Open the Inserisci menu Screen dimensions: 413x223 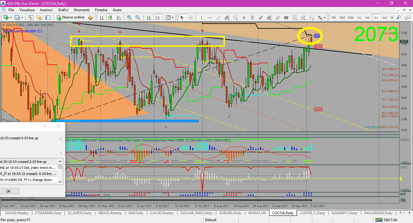click(46, 10)
